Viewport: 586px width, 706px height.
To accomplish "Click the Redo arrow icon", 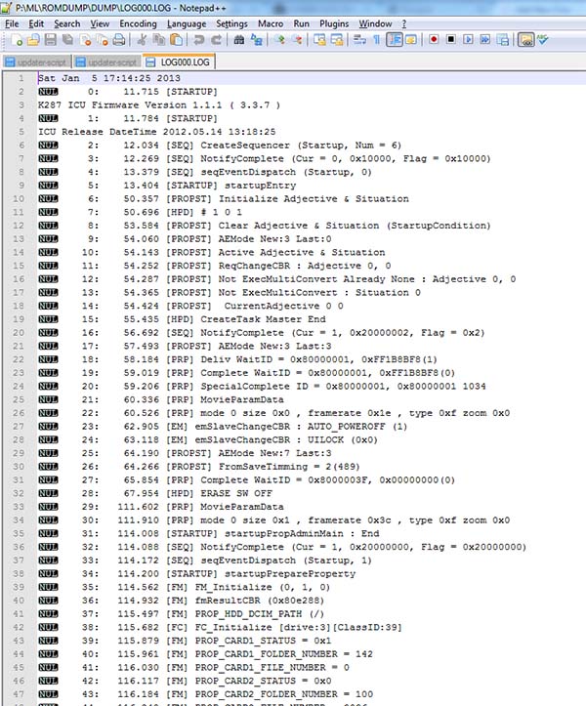I will point(216,40).
